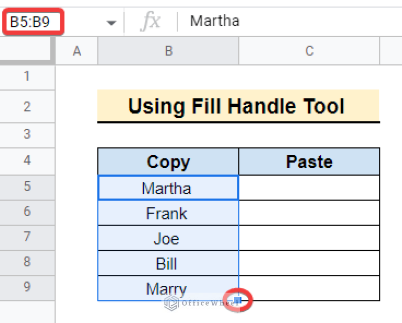Select the cell containing Bill
Image resolution: width=402 pixels, height=323 pixels.
click(x=168, y=263)
